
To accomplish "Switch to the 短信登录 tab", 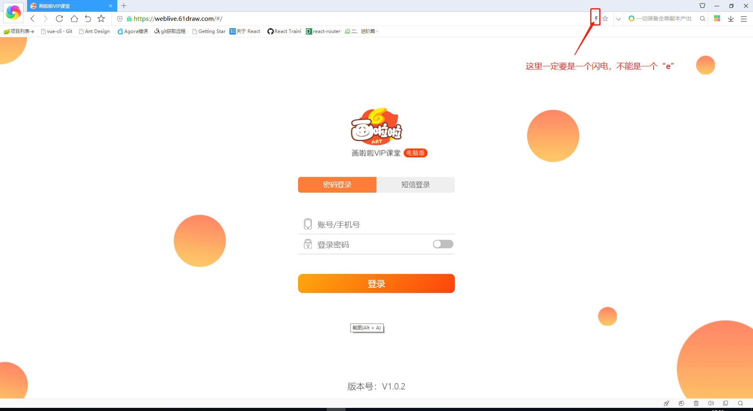I will (x=415, y=185).
